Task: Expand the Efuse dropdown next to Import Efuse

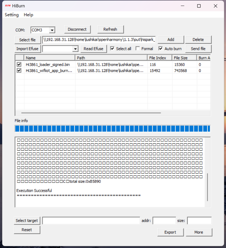Action: pyautogui.click(x=75, y=49)
